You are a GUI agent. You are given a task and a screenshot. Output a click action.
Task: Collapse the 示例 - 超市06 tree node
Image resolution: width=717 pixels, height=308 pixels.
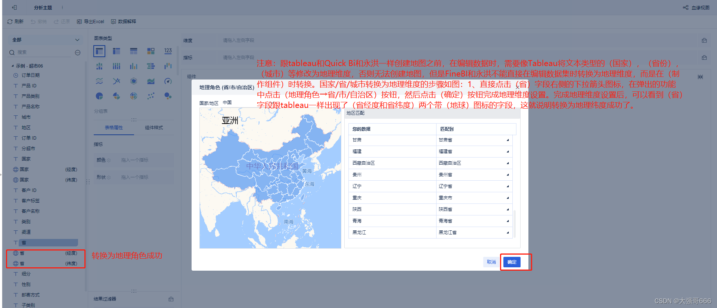click(x=13, y=66)
